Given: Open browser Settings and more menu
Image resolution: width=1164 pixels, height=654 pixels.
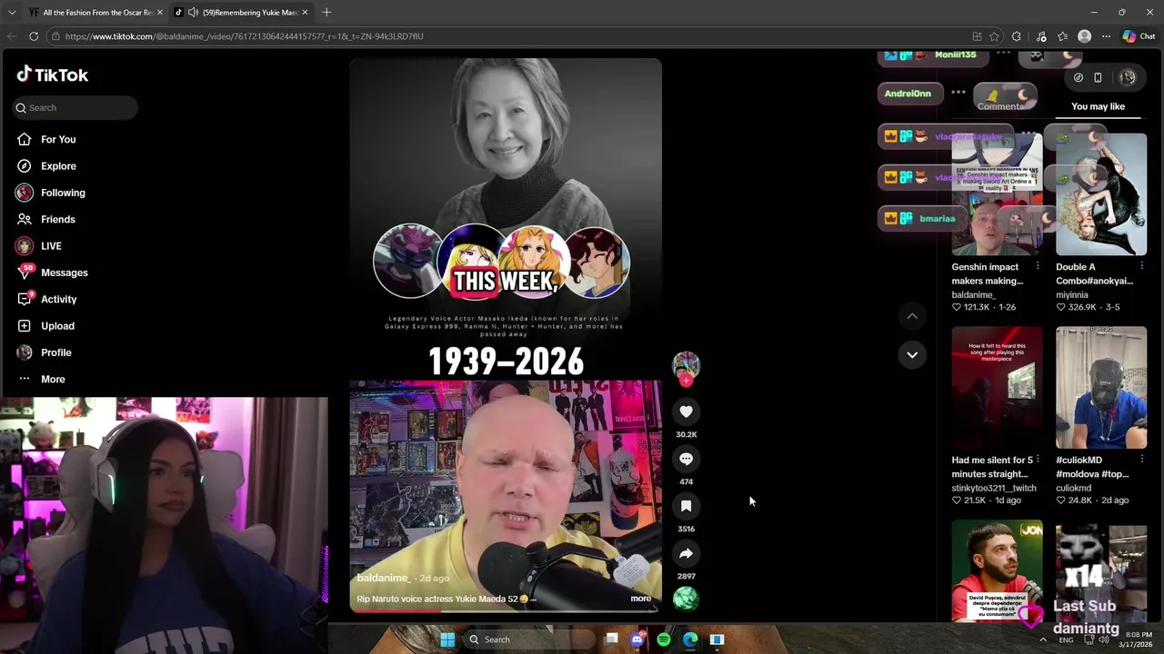Looking at the screenshot, I should 1106,36.
